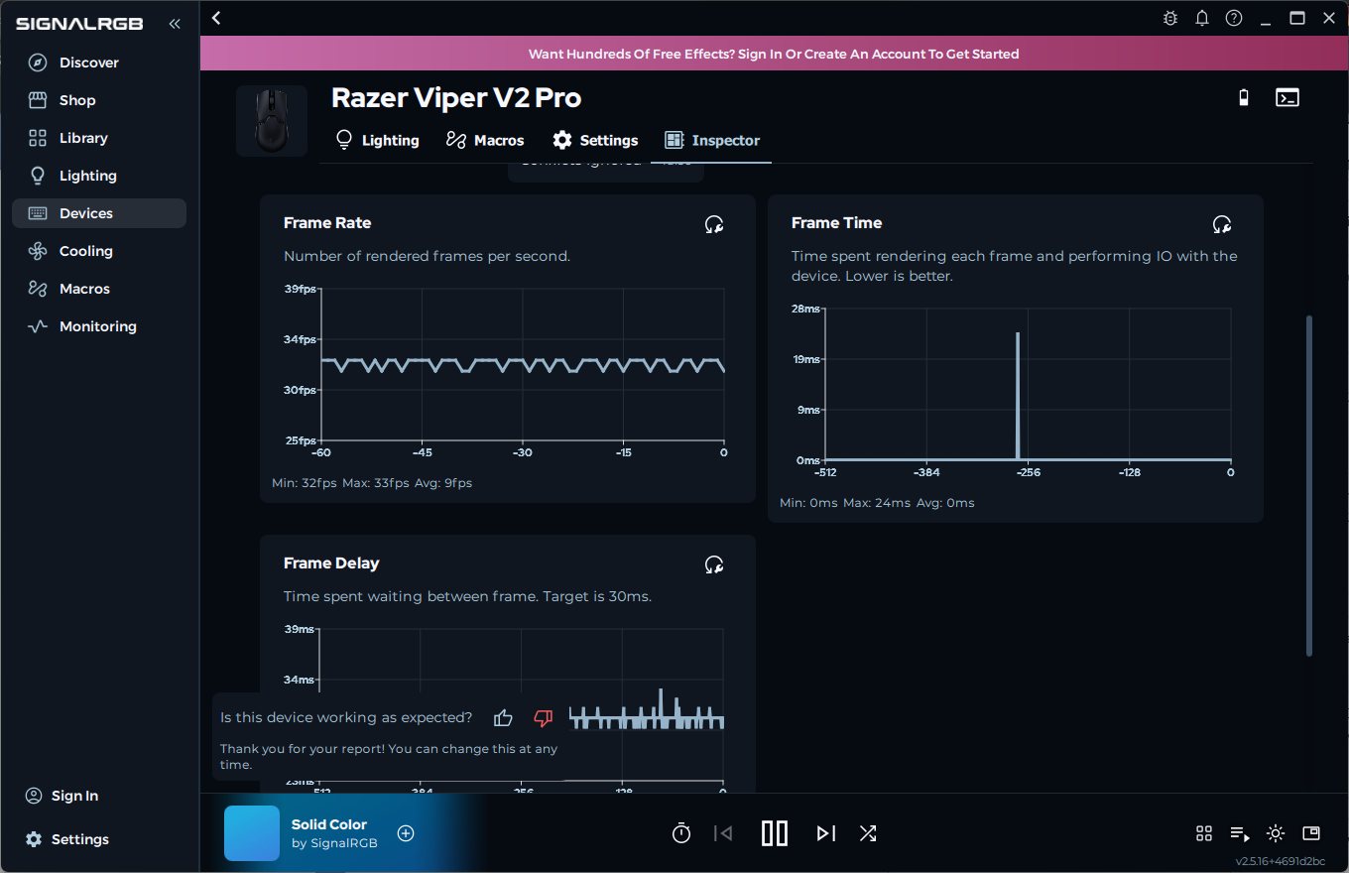Viewport: 1349px width, 873px height.
Task: Open the Library page
Action: click(x=99, y=138)
